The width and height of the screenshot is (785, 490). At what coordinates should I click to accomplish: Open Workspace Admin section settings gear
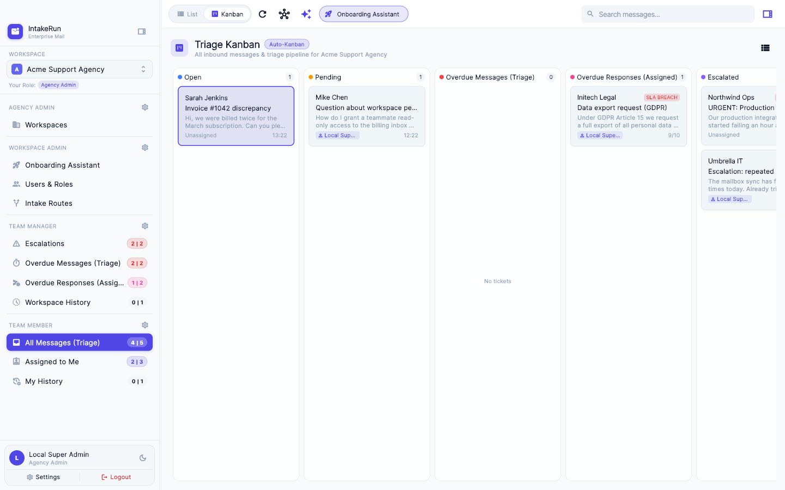tap(145, 148)
